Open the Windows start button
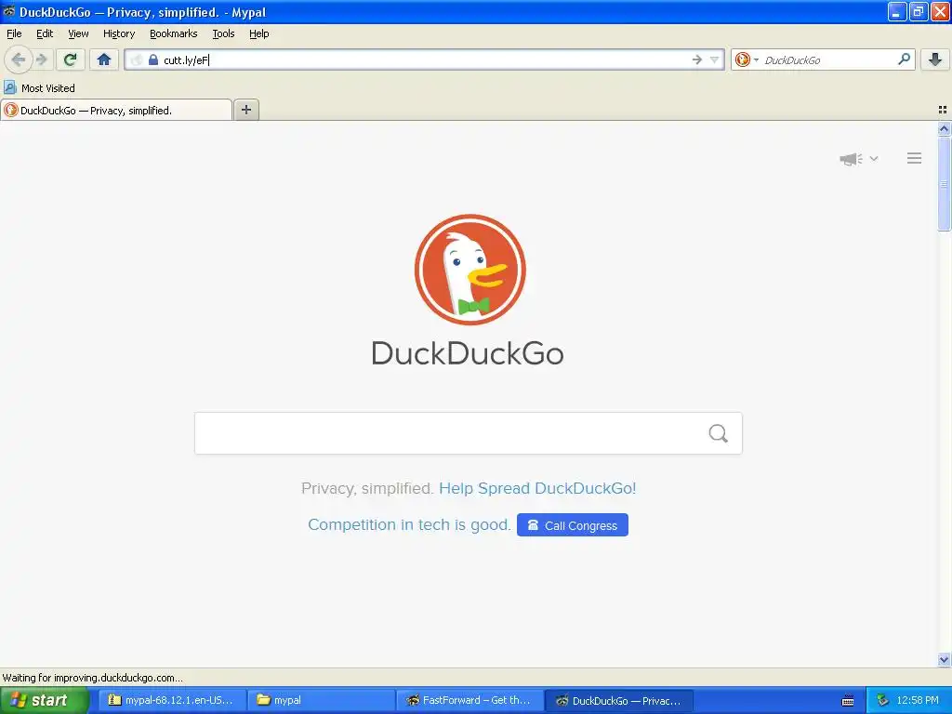Viewport: 952px width, 714px height. pos(44,700)
